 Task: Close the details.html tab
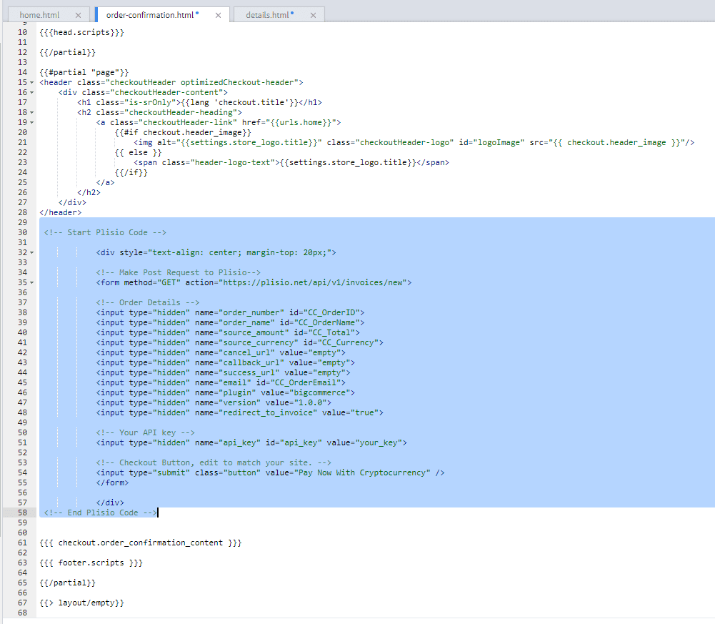point(313,16)
